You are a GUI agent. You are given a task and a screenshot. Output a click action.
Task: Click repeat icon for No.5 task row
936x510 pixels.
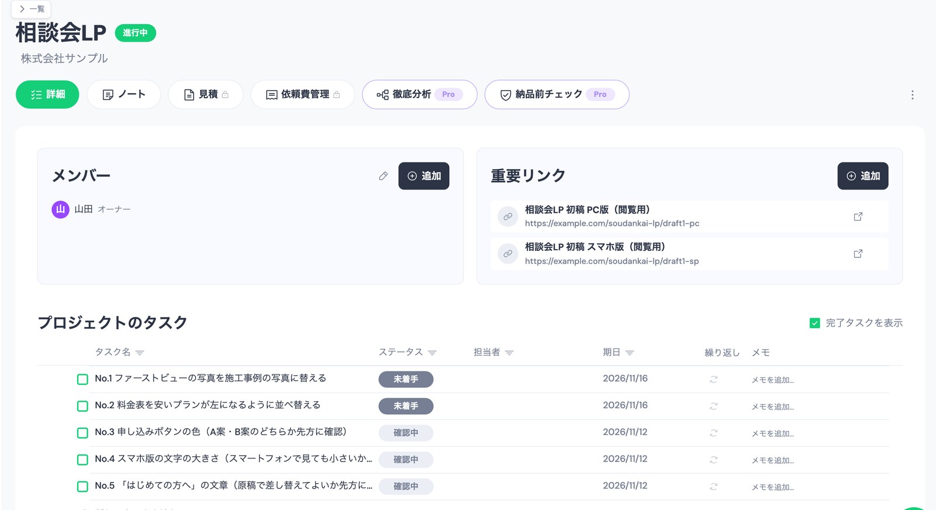pos(714,487)
